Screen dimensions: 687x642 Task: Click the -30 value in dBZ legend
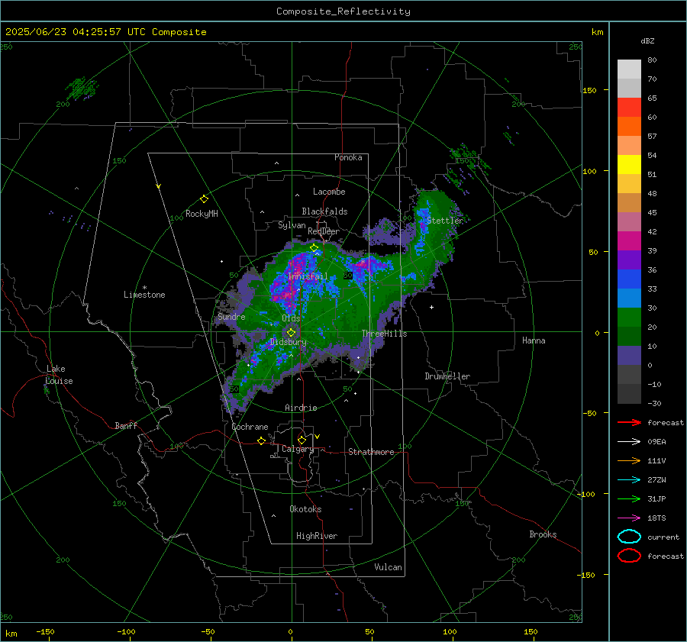click(654, 403)
